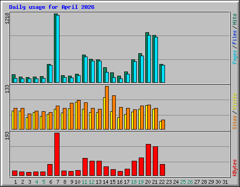The width and height of the screenshot is (240, 187).
Task: Click the orange Sites bar for day 10
Action: coord(79,115)
